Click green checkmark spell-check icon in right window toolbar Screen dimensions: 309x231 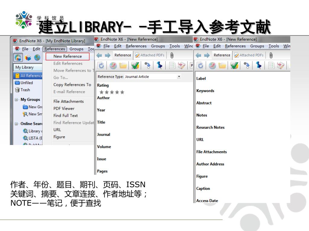pyautogui.click(x=234, y=65)
